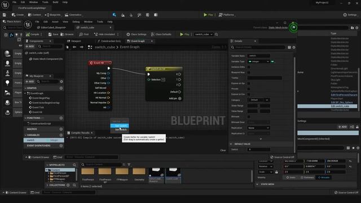Click magnifier icon beside debug object dropdown

[217, 34]
